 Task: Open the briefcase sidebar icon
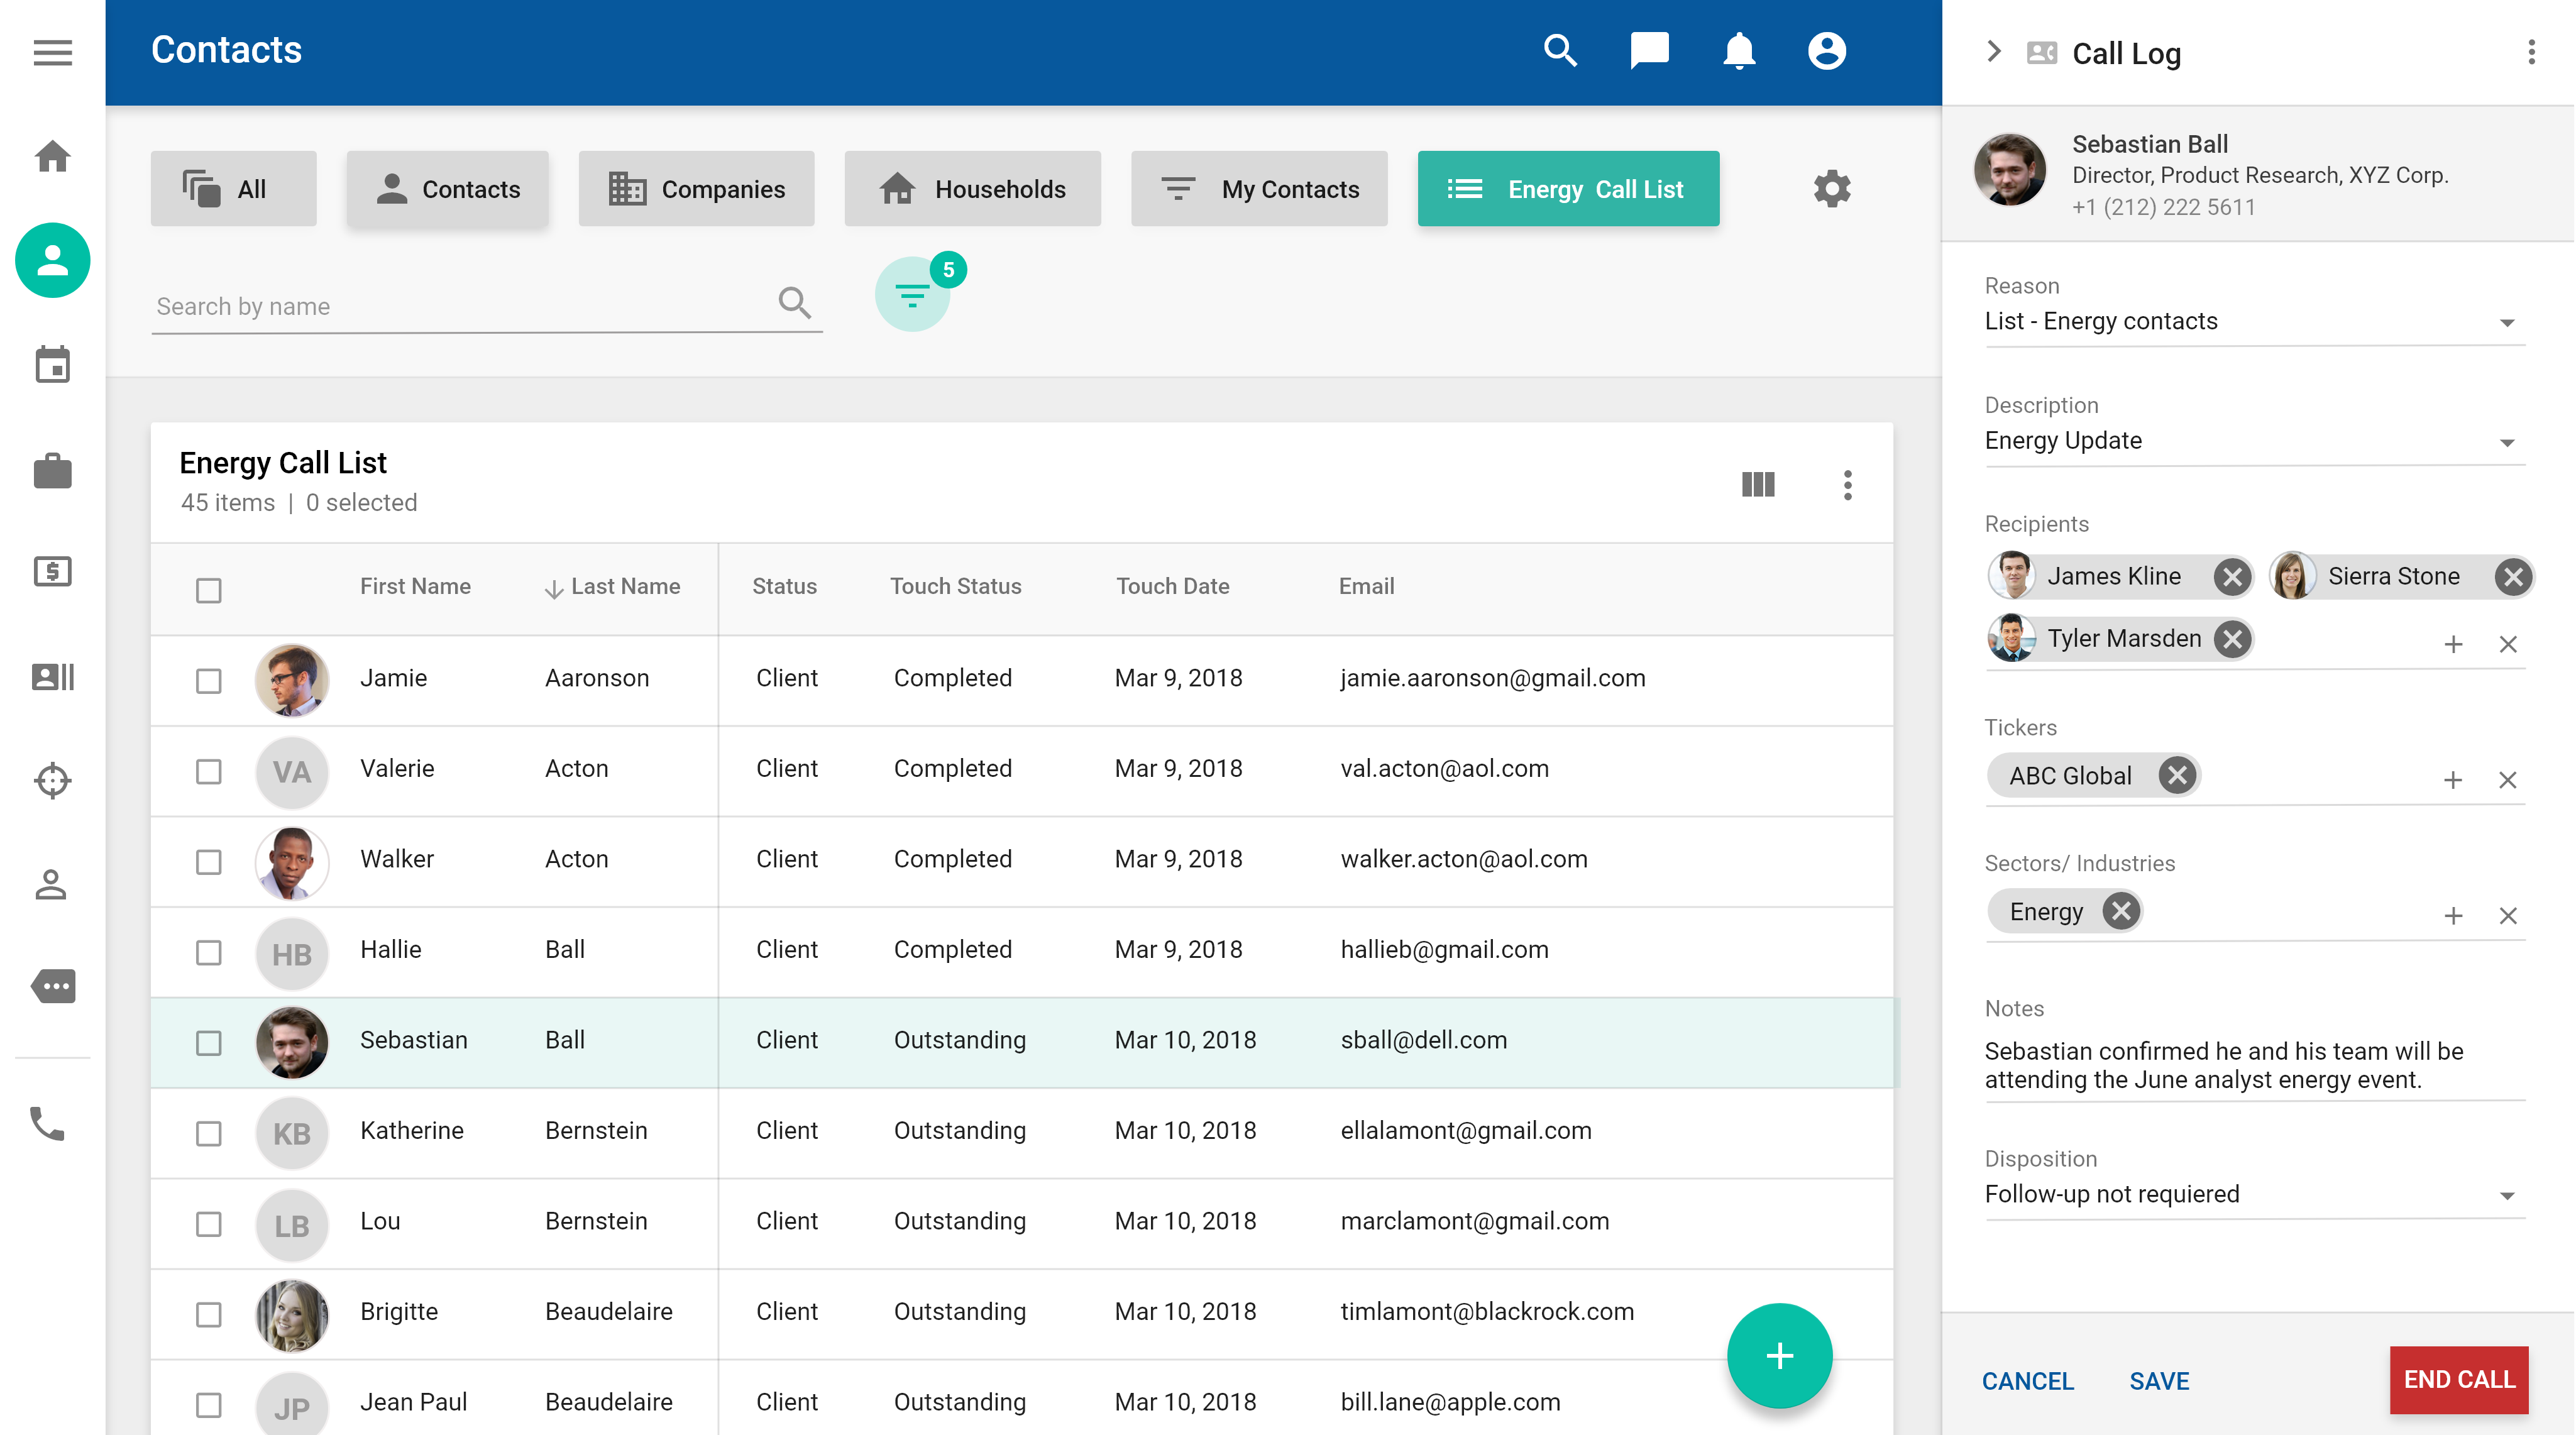[x=52, y=470]
